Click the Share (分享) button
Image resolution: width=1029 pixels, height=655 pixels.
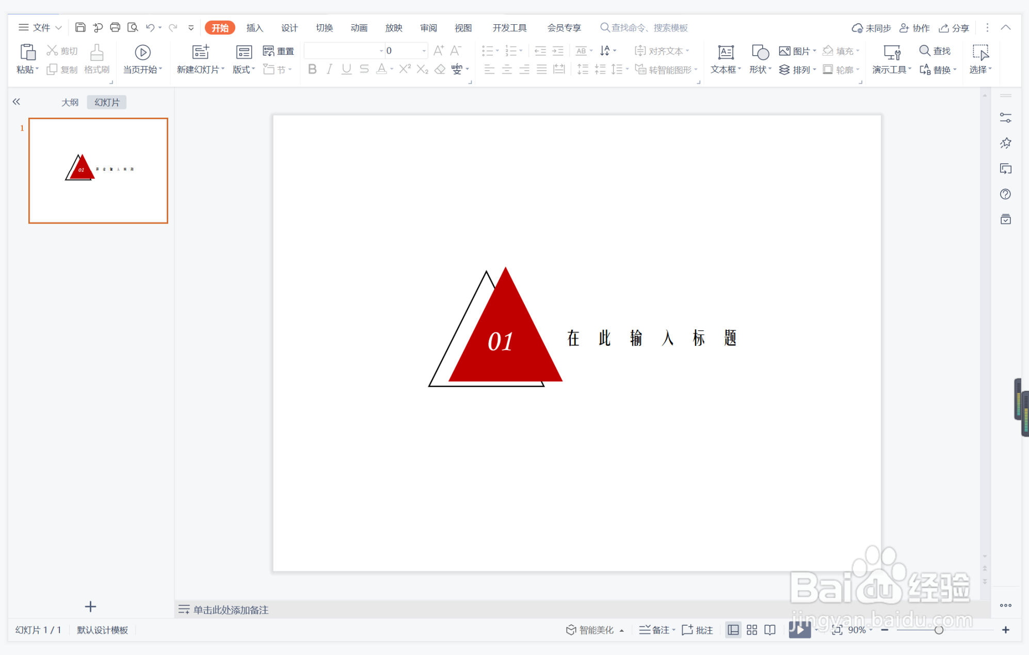click(954, 28)
